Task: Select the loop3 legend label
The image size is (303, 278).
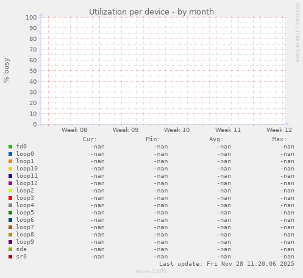Action: pos(25,198)
